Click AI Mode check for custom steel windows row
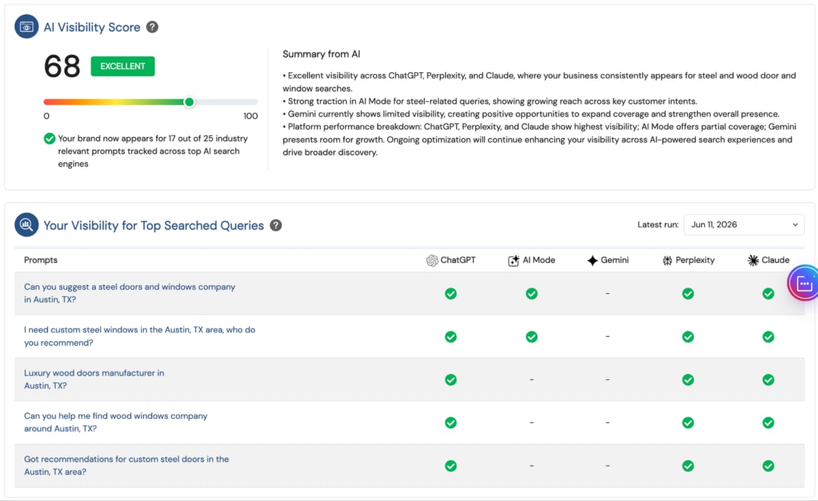This screenshot has width=818, height=501. pos(532,337)
